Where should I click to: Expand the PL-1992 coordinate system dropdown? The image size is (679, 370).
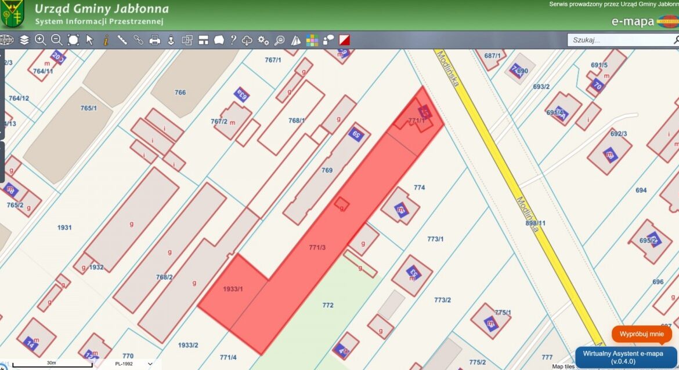tap(133, 364)
